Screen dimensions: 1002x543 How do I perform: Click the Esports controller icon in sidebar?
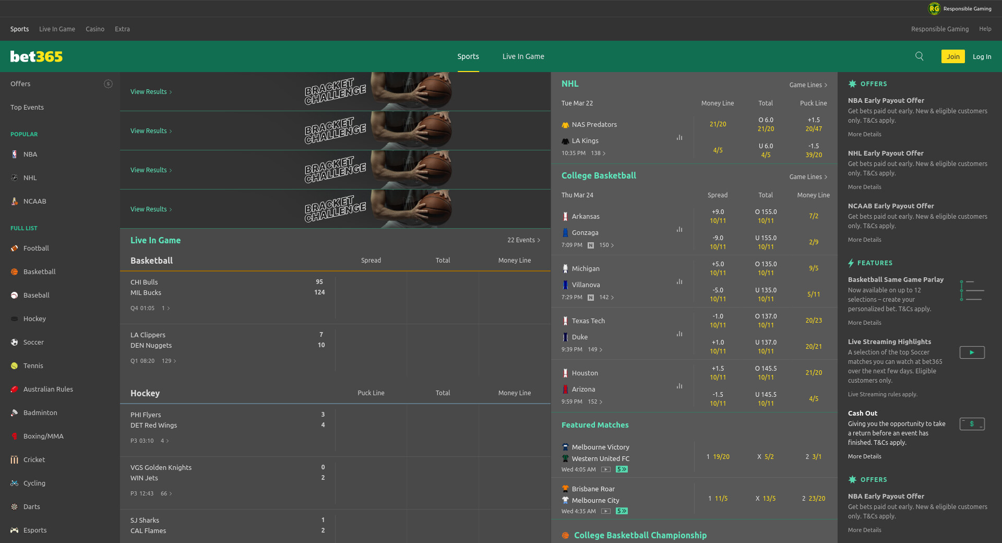(x=14, y=530)
